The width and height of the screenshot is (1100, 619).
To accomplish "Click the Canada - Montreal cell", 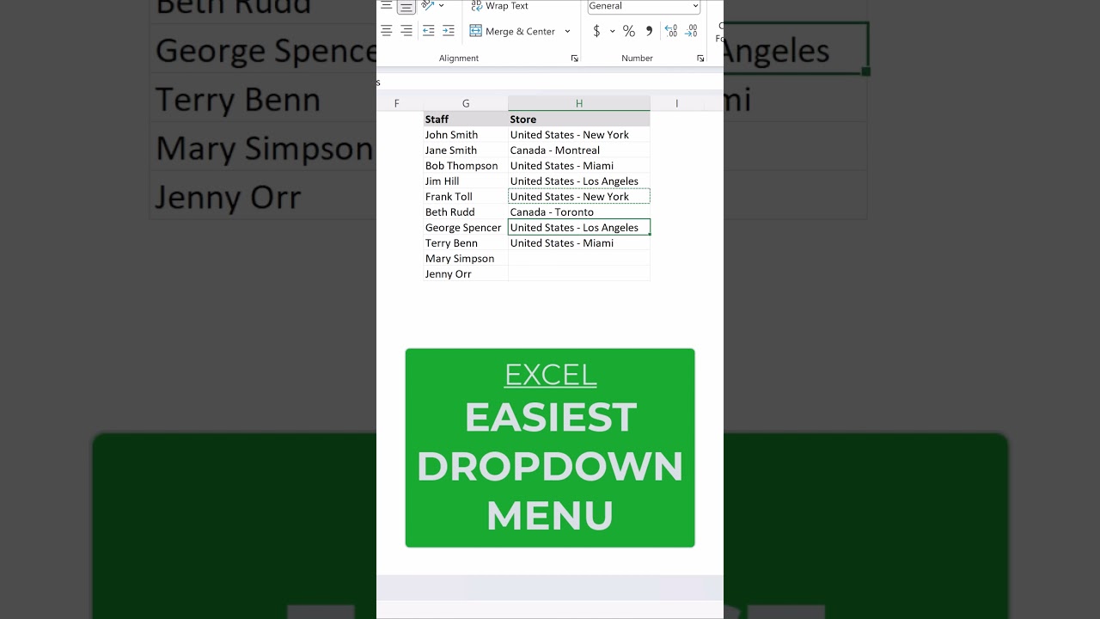I will coord(579,150).
